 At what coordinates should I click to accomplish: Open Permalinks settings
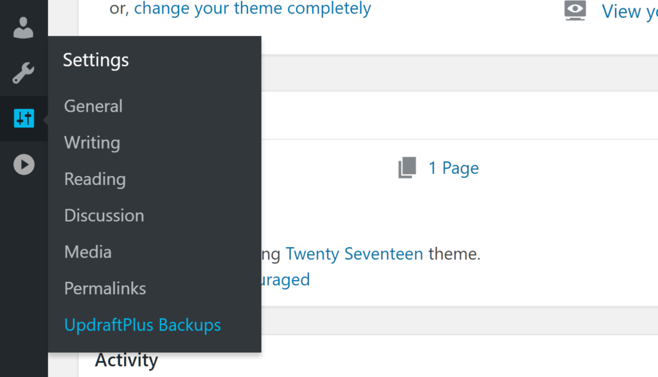pos(105,288)
